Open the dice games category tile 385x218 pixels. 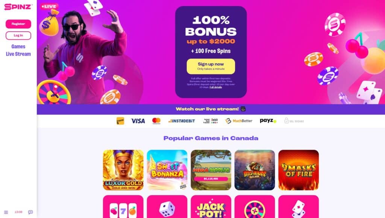click(167, 206)
